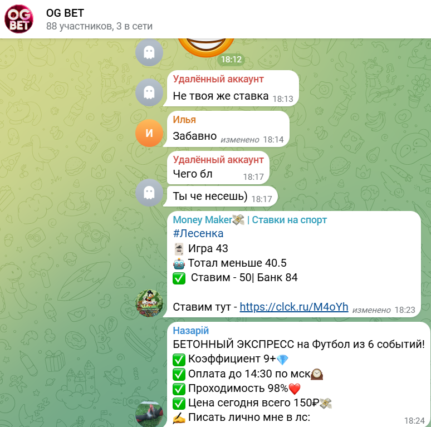
Task: Open the OG BET group avatar
Action: click(x=19, y=19)
